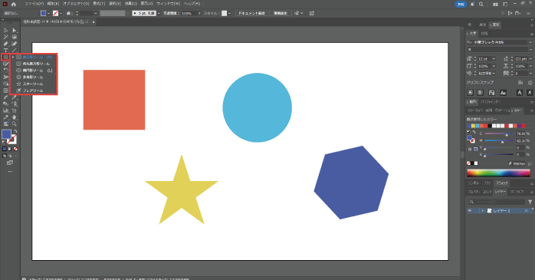The width and height of the screenshot is (535, 280).
Task: Enable Draw Normal mode
Action: (x=5, y=156)
